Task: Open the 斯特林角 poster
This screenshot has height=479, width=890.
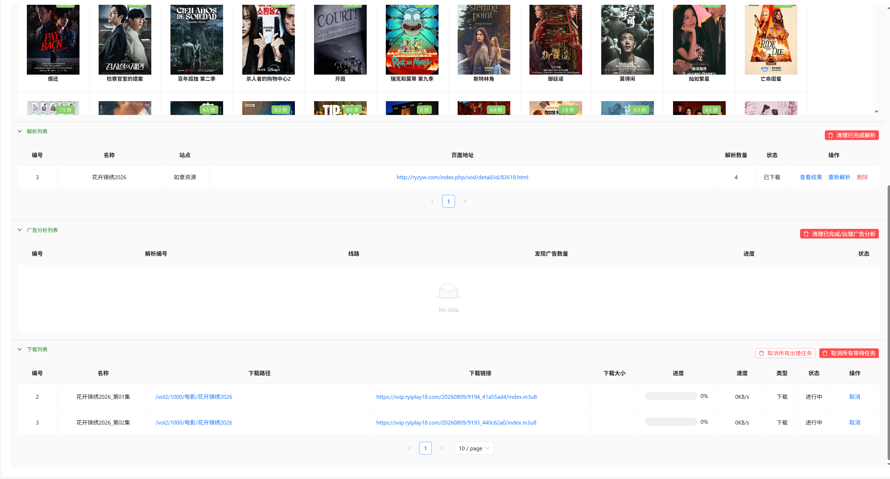Action: pyautogui.click(x=484, y=40)
